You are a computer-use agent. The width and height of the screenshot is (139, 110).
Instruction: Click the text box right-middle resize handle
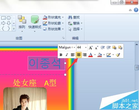[x=65, y=63]
